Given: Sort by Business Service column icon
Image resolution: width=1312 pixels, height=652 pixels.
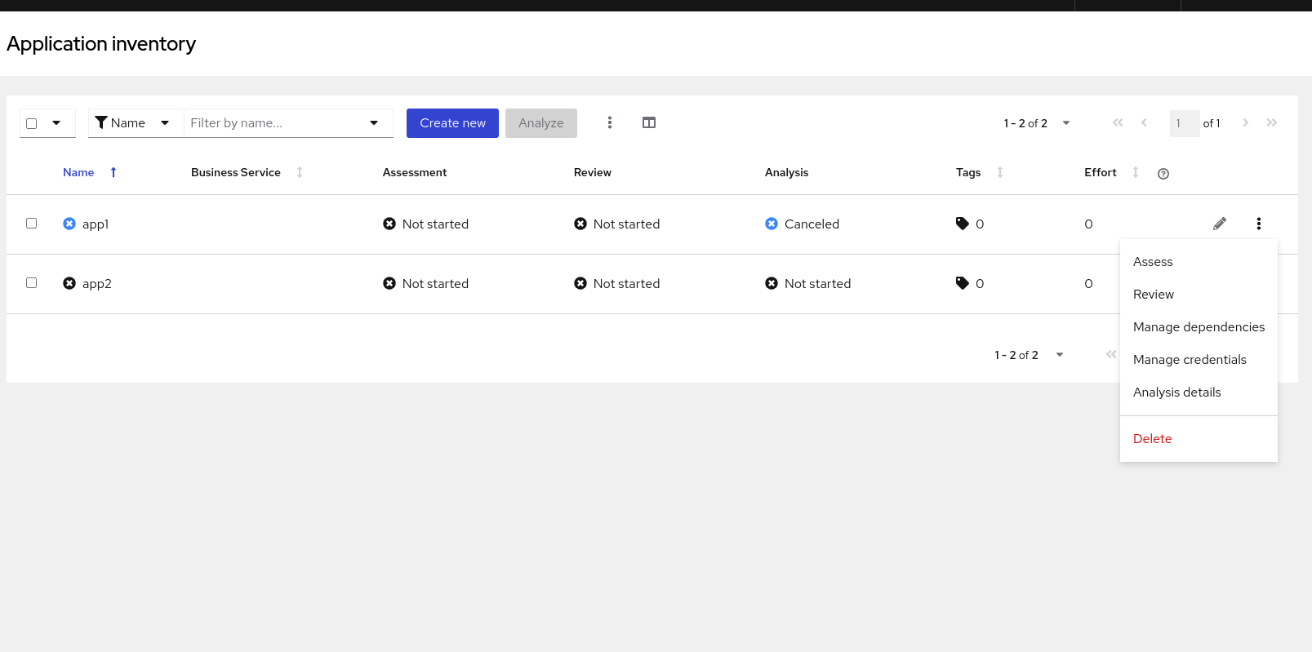Looking at the screenshot, I should click(x=300, y=172).
